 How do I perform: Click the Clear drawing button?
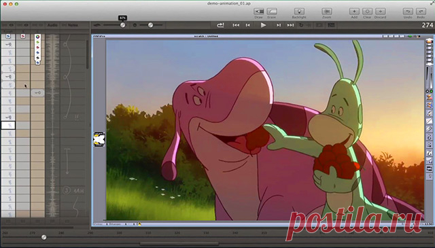click(x=367, y=12)
